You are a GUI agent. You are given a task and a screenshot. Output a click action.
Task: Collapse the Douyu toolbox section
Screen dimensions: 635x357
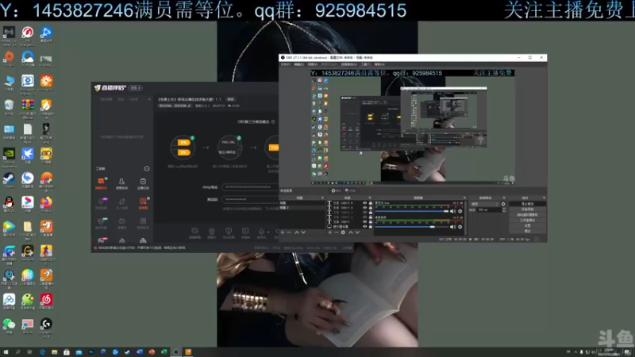coord(147,168)
